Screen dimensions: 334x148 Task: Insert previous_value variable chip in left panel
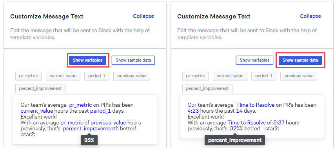coord(132,76)
